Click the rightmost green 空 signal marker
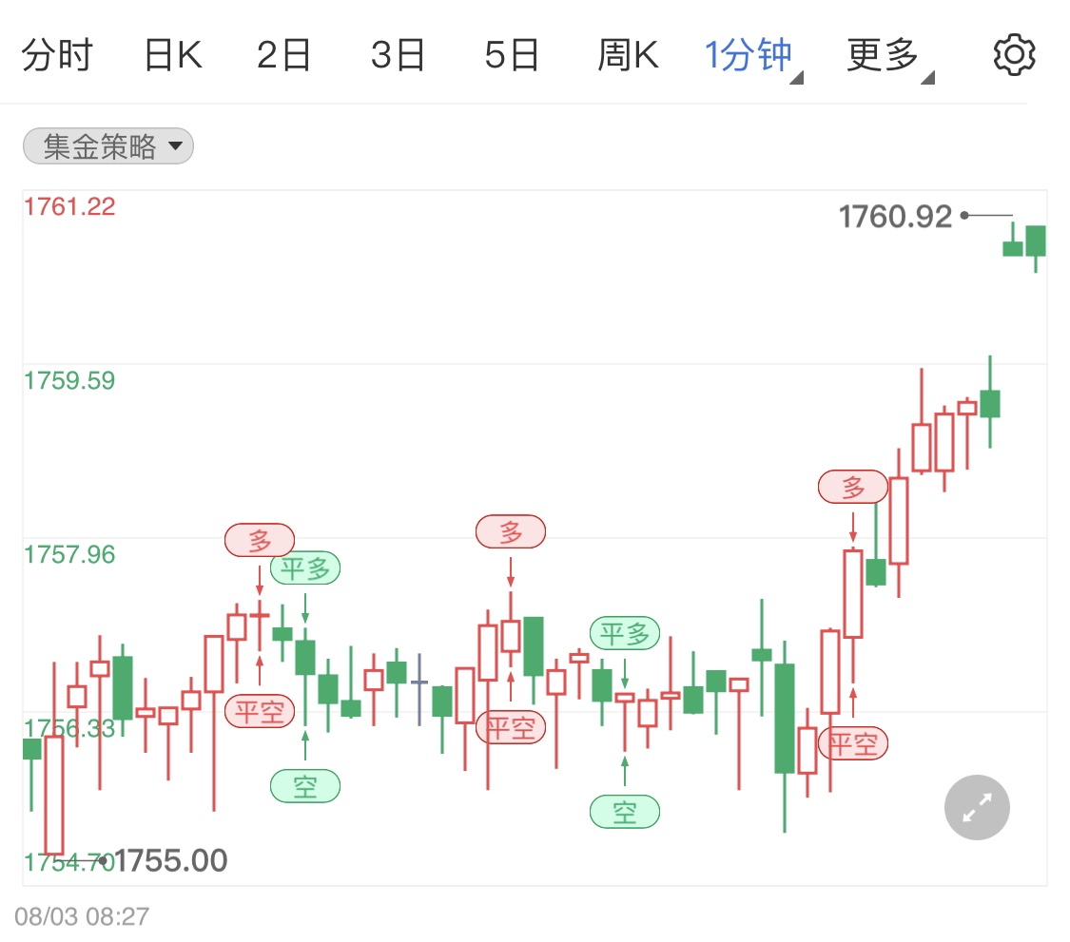The image size is (1070, 942). (x=624, y=812)
